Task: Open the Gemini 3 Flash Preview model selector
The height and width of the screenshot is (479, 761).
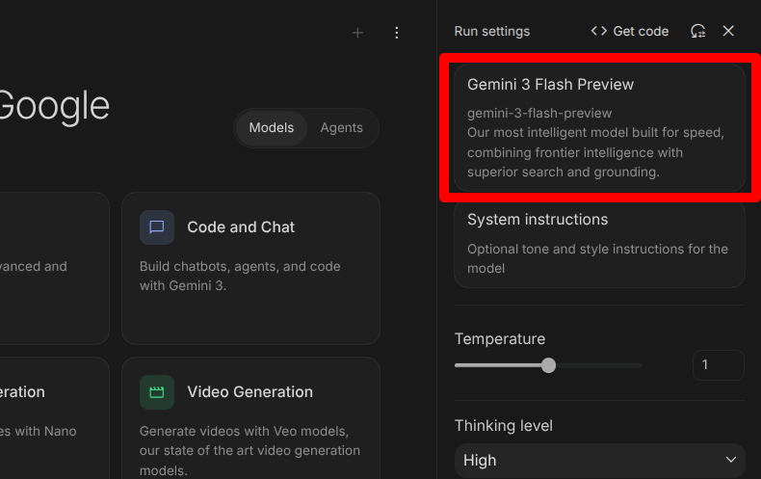Action: pos(599,128)
